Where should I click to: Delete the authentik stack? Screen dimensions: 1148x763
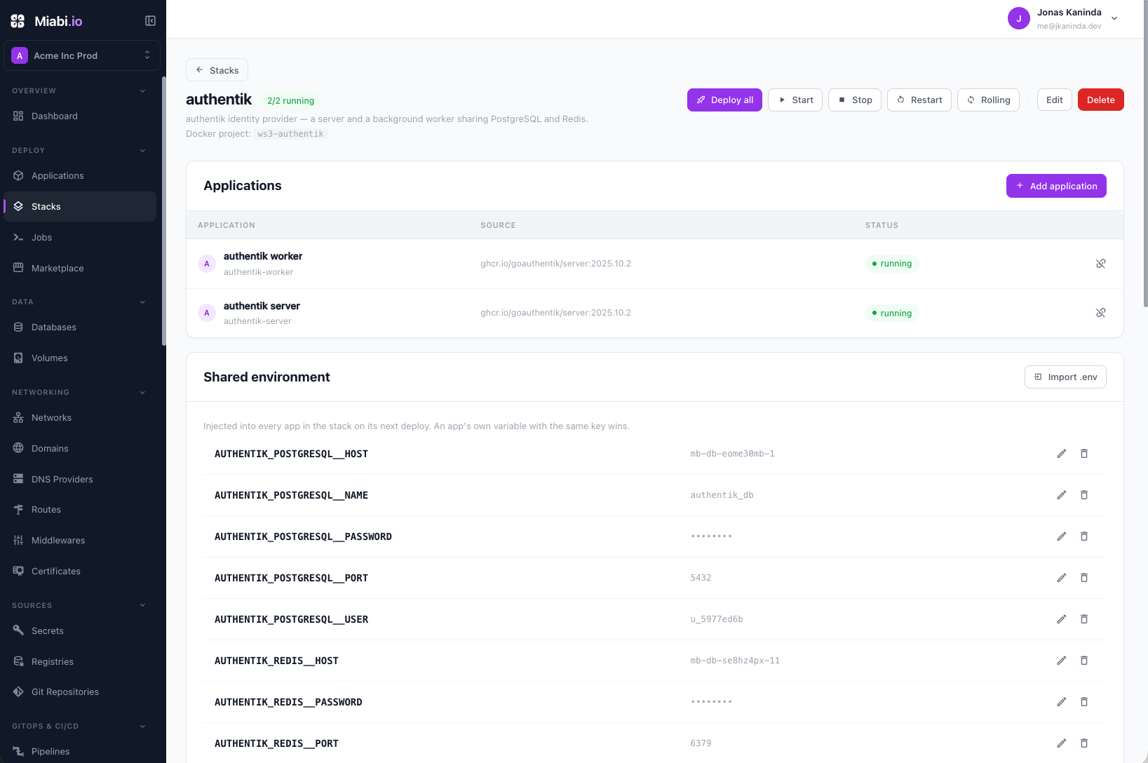[x=1101, y=100]
